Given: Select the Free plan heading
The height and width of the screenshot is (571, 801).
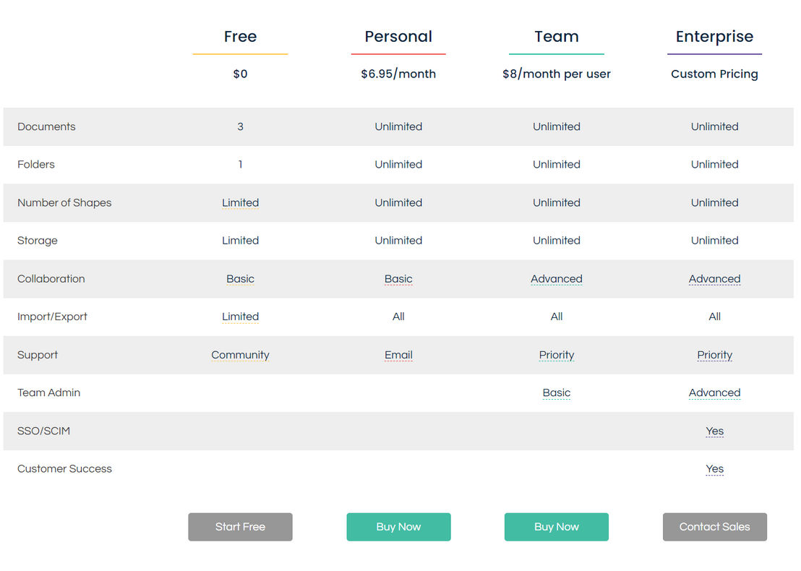Looking at the screenshot, I should [240, 36].
